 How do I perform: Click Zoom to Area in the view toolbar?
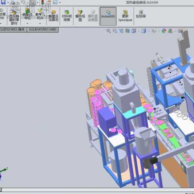[x=115, y=31]
